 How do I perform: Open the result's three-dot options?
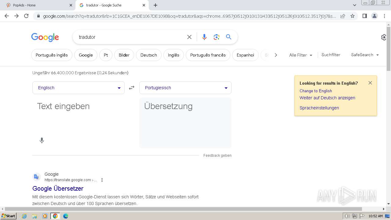pos(102,180)
